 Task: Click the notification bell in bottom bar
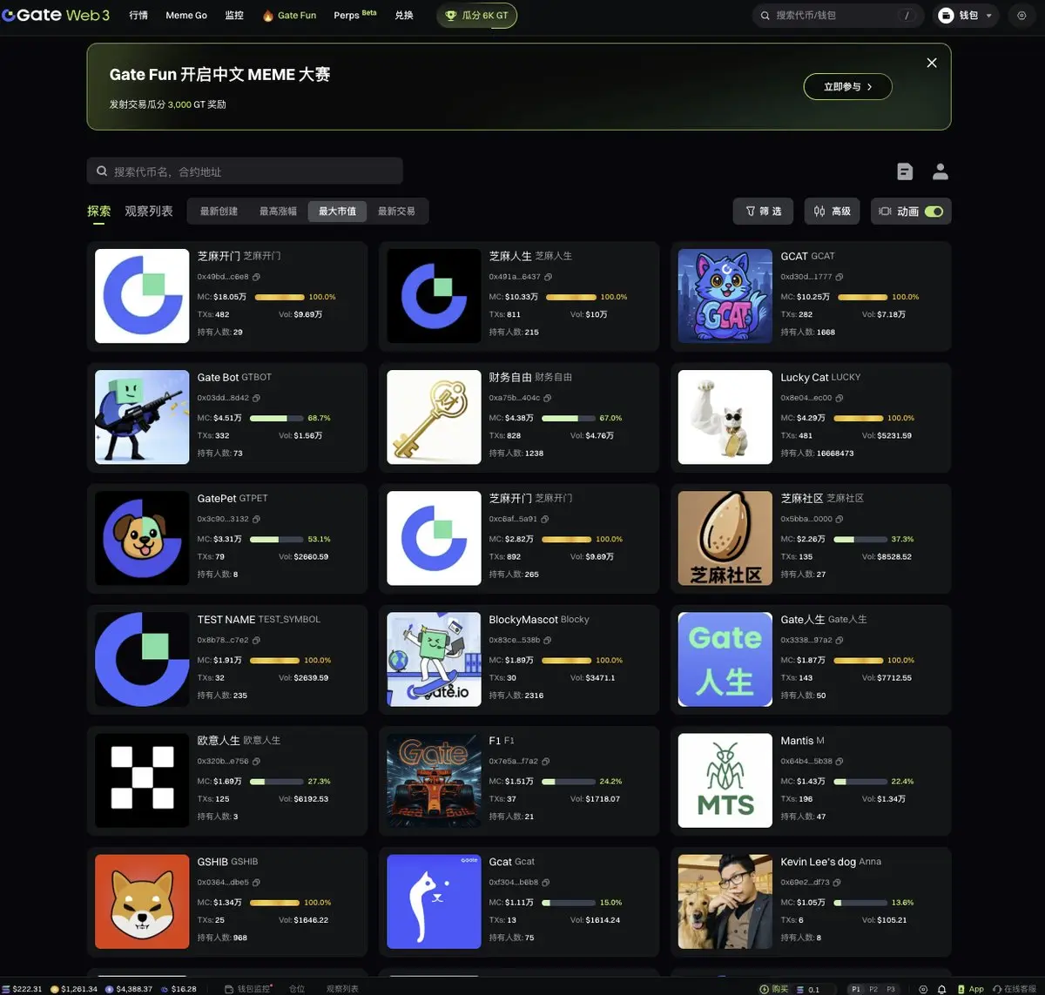point(941,989)
